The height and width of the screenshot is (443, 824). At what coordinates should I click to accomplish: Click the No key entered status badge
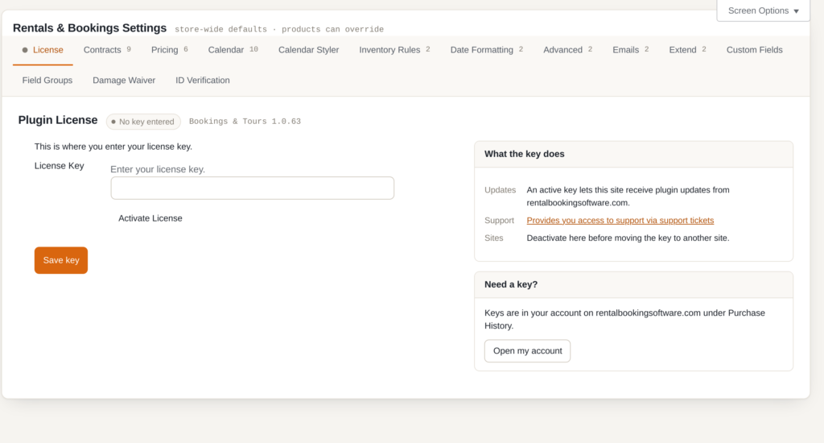point(143,122)
